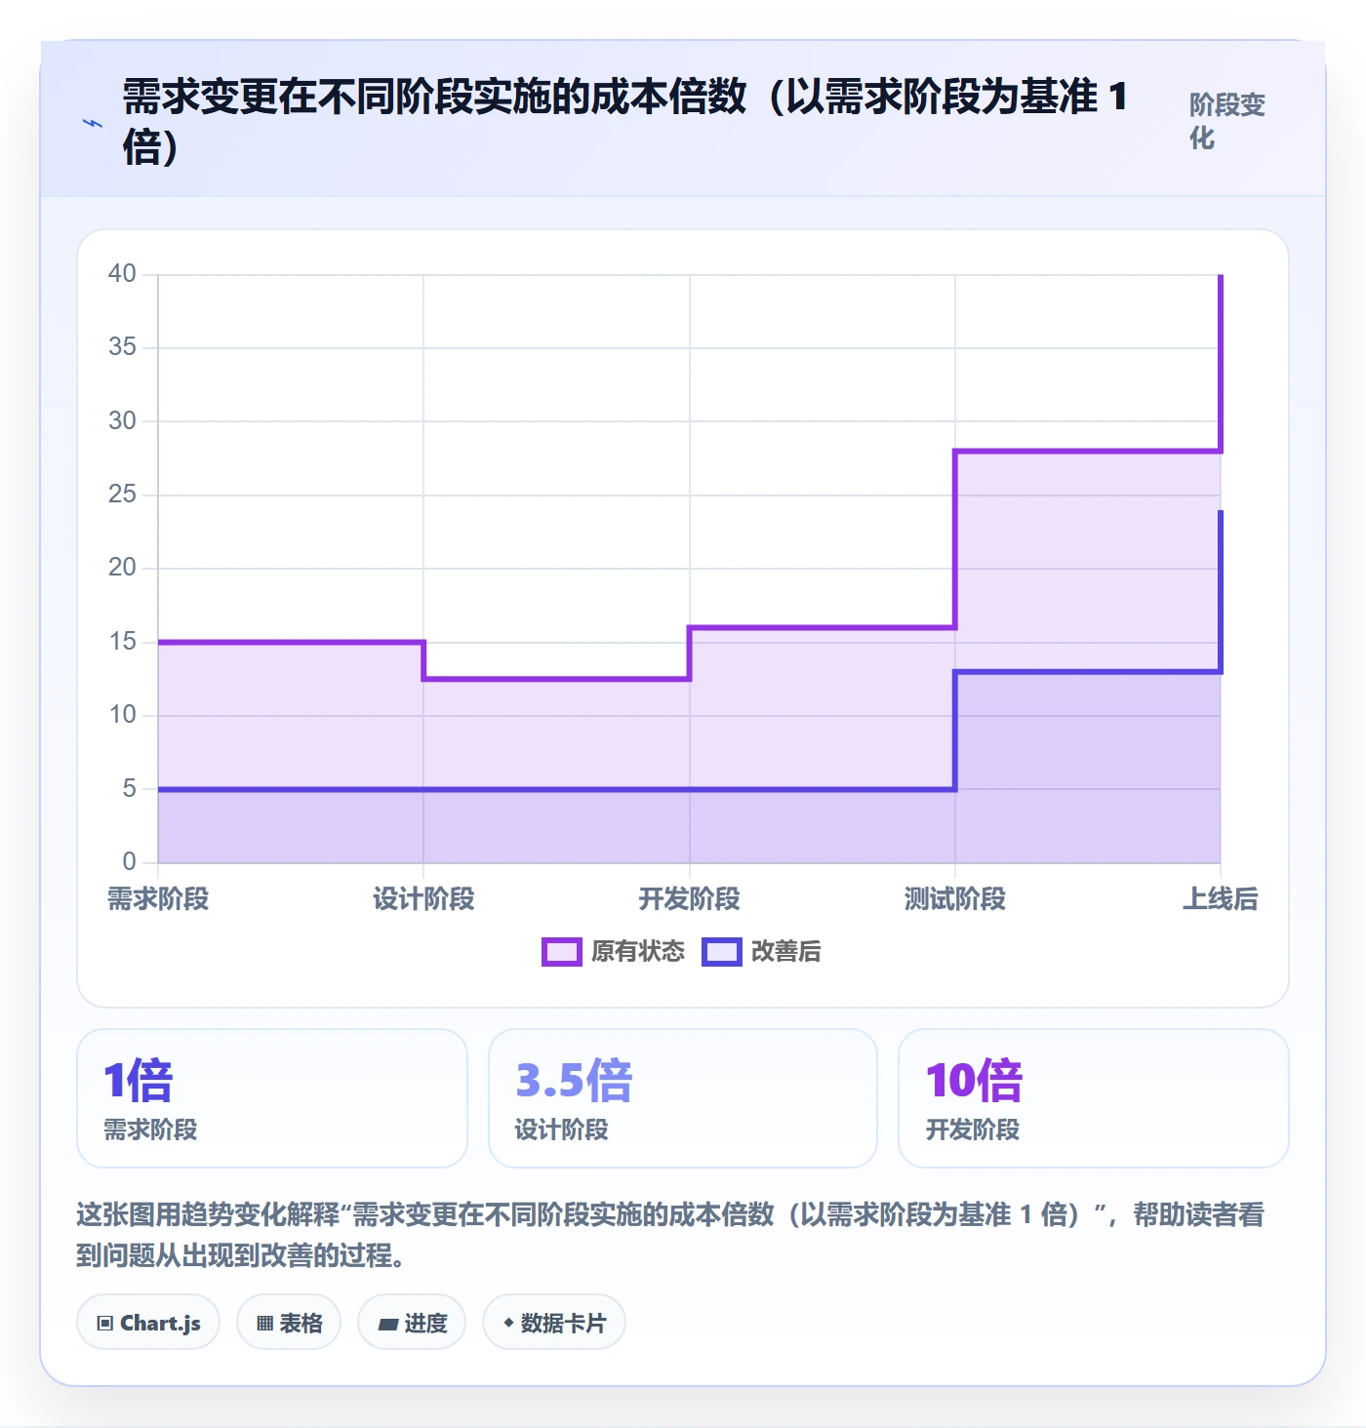Click the description paragraph below the cards
The height and width of the screenshot is (1428, 1366).
point(670,1235)
